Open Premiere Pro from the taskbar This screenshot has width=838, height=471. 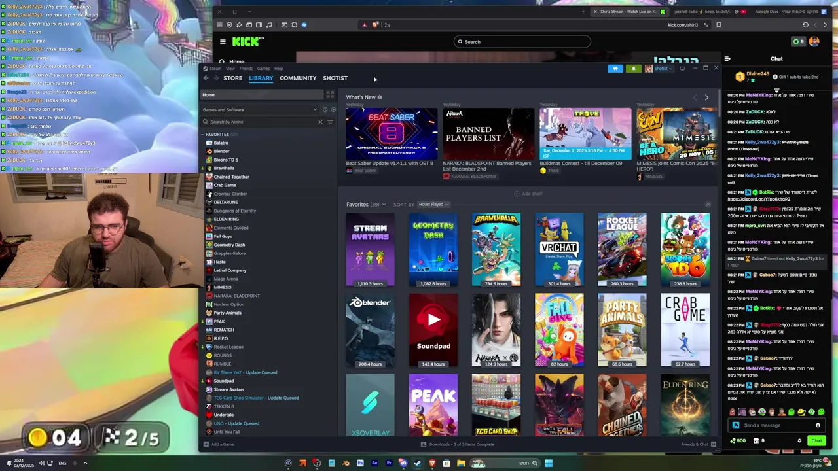coord(389,464)
